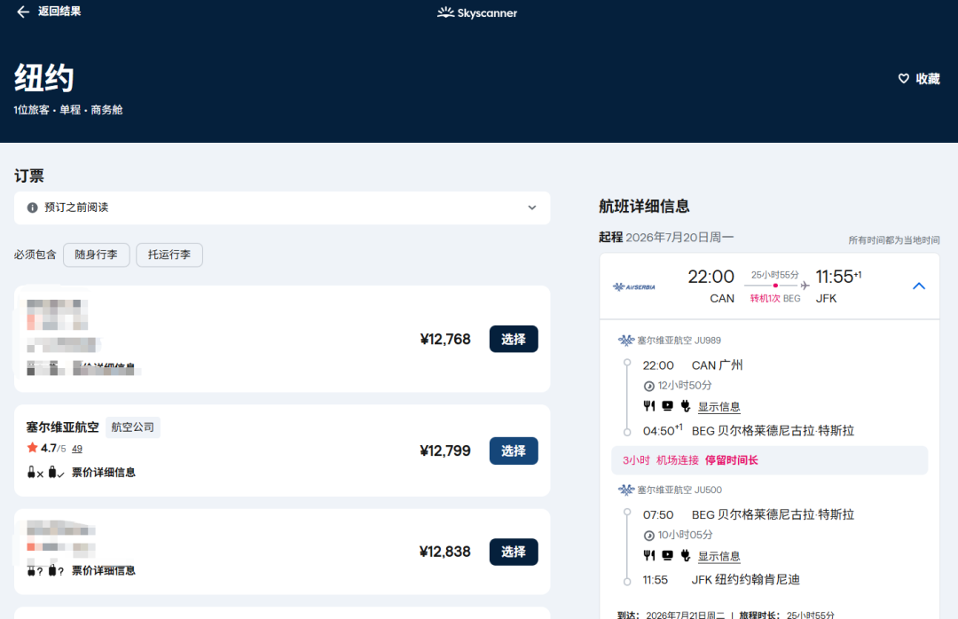Click the heart favorite icon
The height and width of the screenshot is (619, 958).
pos(904,79)
